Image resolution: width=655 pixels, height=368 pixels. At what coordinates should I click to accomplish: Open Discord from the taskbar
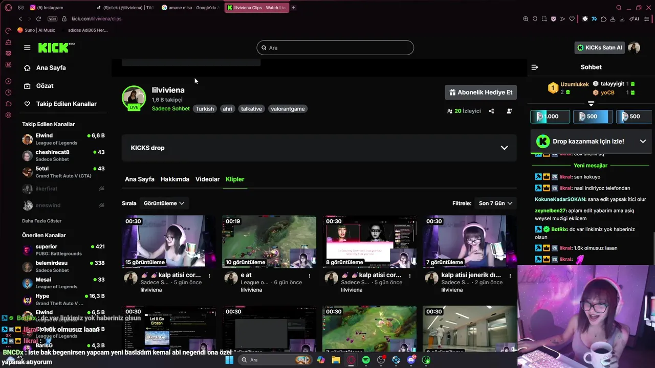pyautogui.click(x=411, y=360)
